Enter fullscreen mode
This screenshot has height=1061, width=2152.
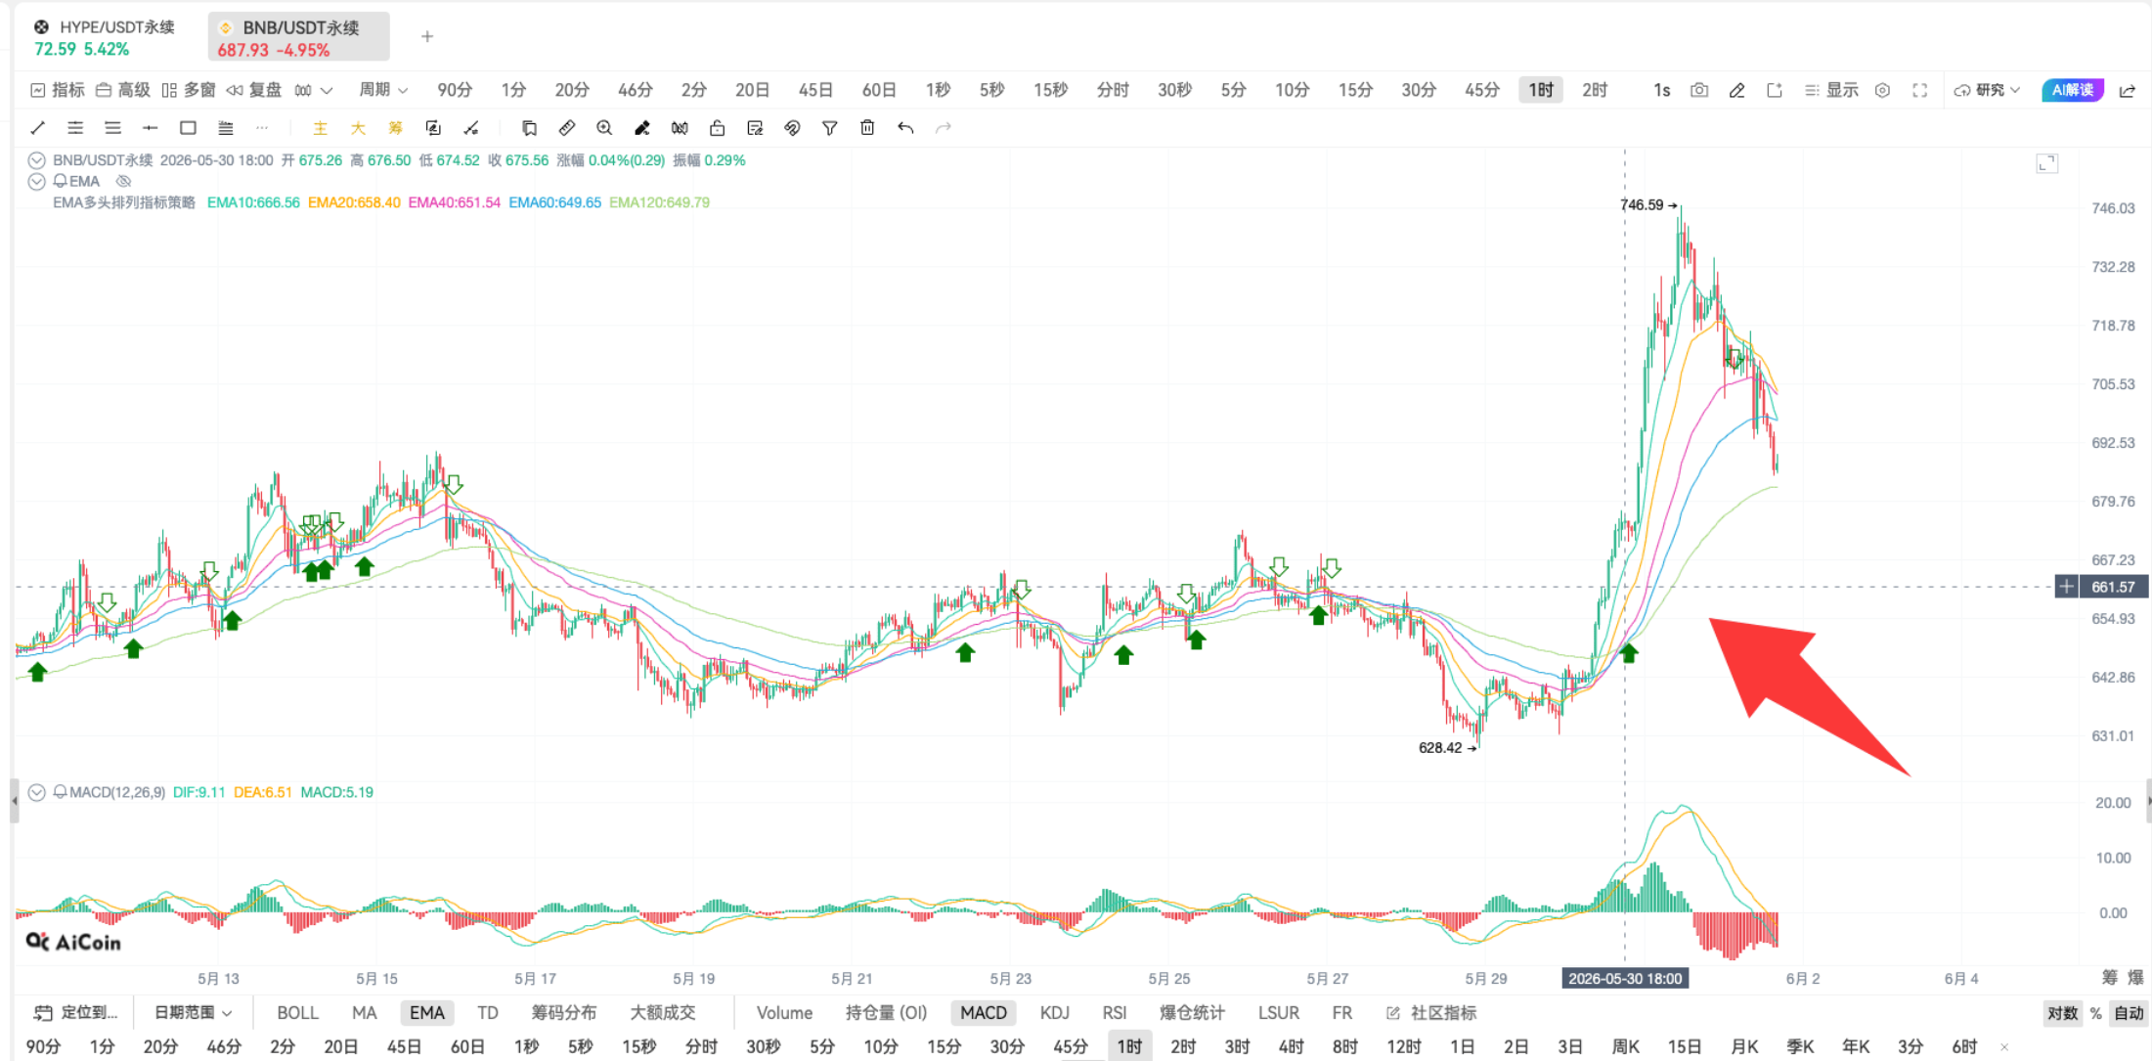coord(1919,90)
